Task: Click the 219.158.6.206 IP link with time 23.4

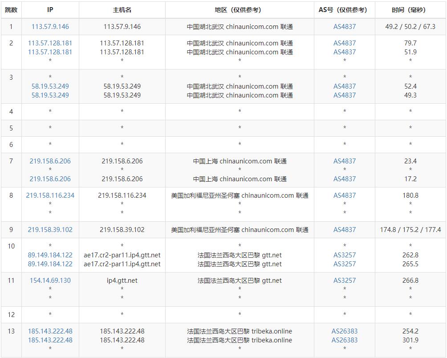Action: (50, 161)
